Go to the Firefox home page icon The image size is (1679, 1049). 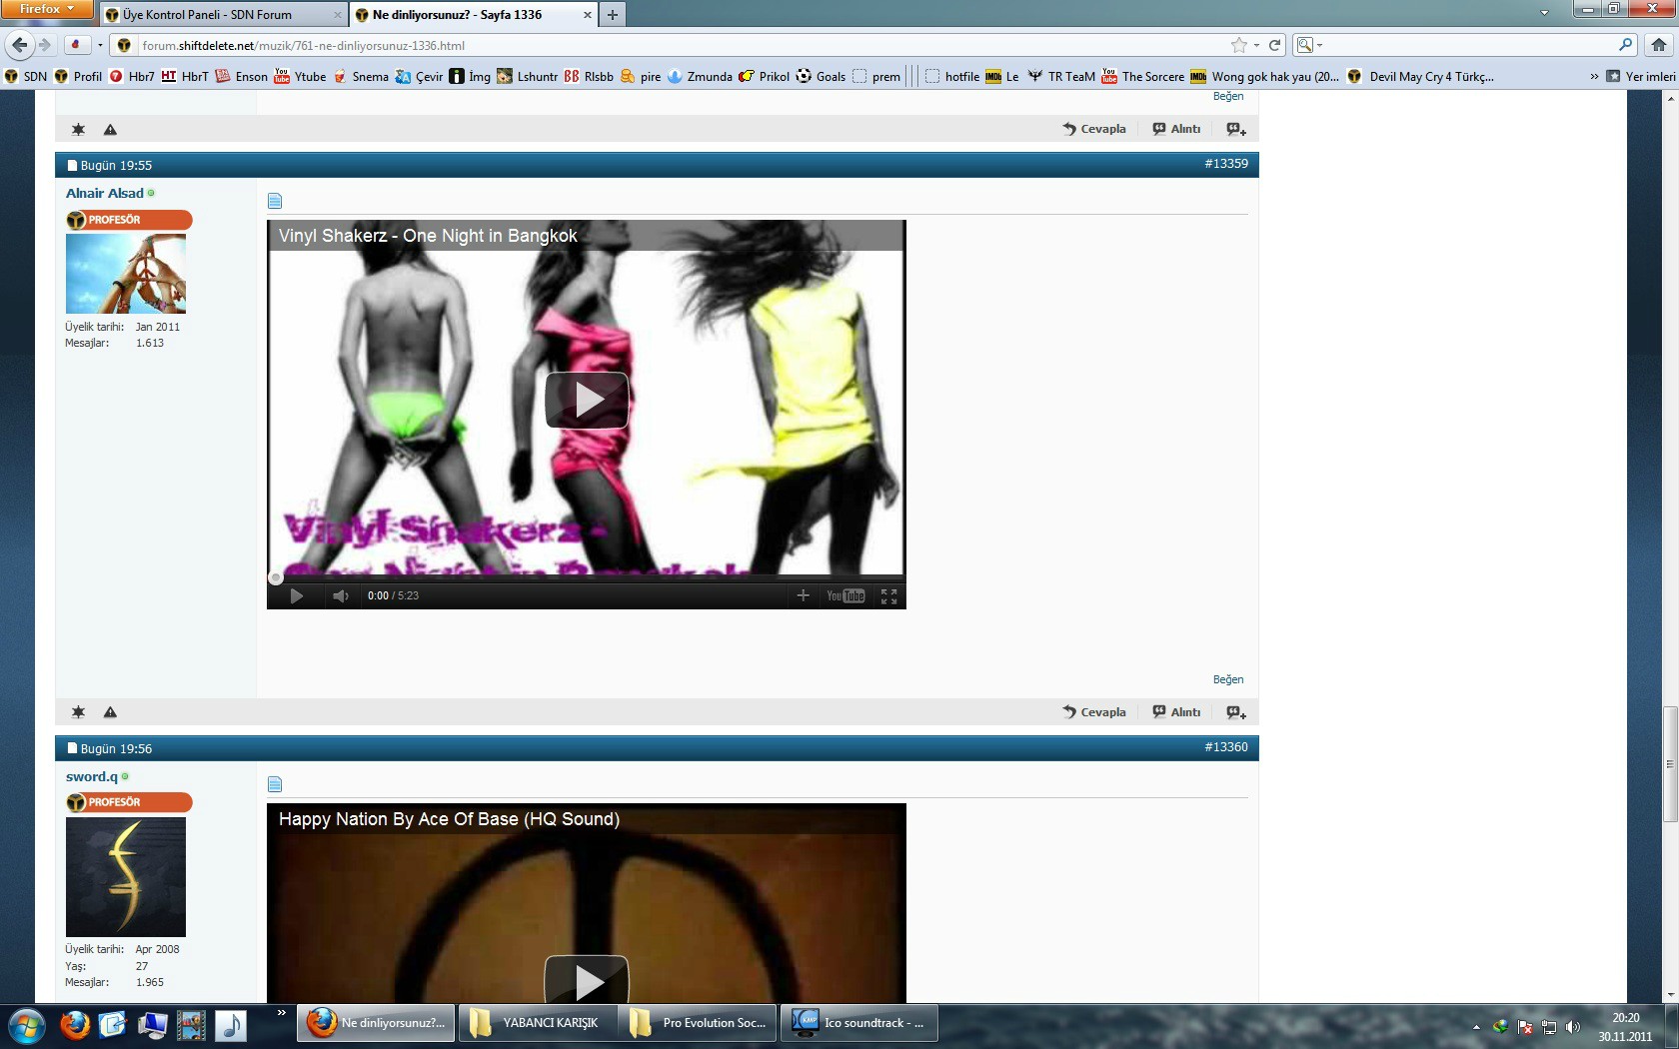point(1659,45)
